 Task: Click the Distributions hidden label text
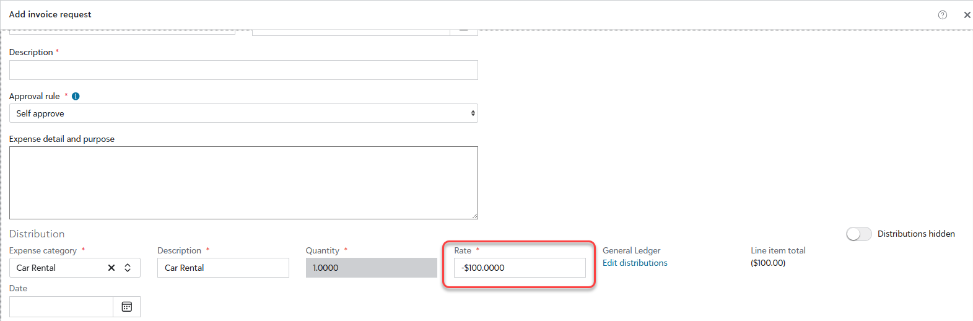(915, 234)
